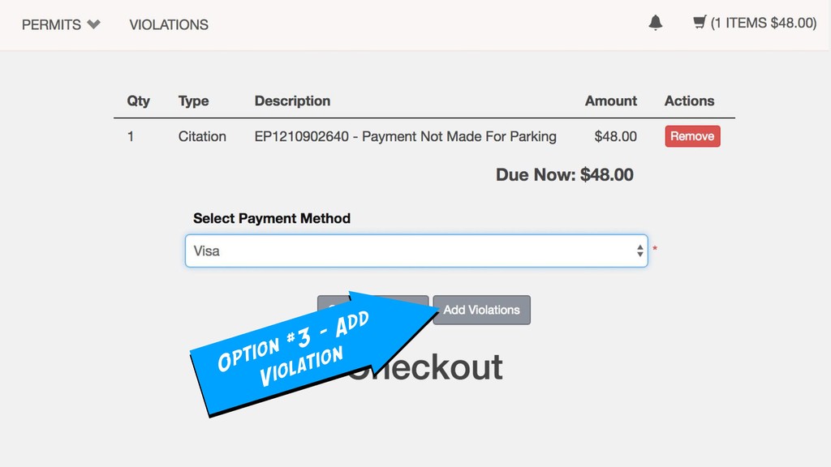Screen dimensions: 831x467
Task: Select the Description column header
Action: click(x=292, y=101)
